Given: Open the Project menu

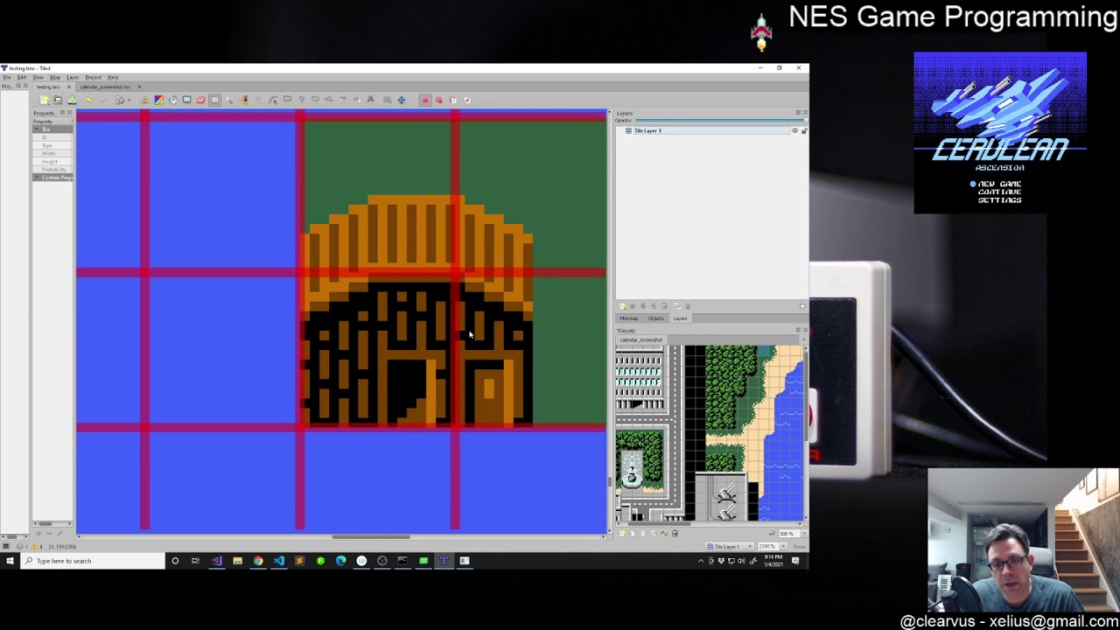Looking at the screenshot, I should point(93,77).
